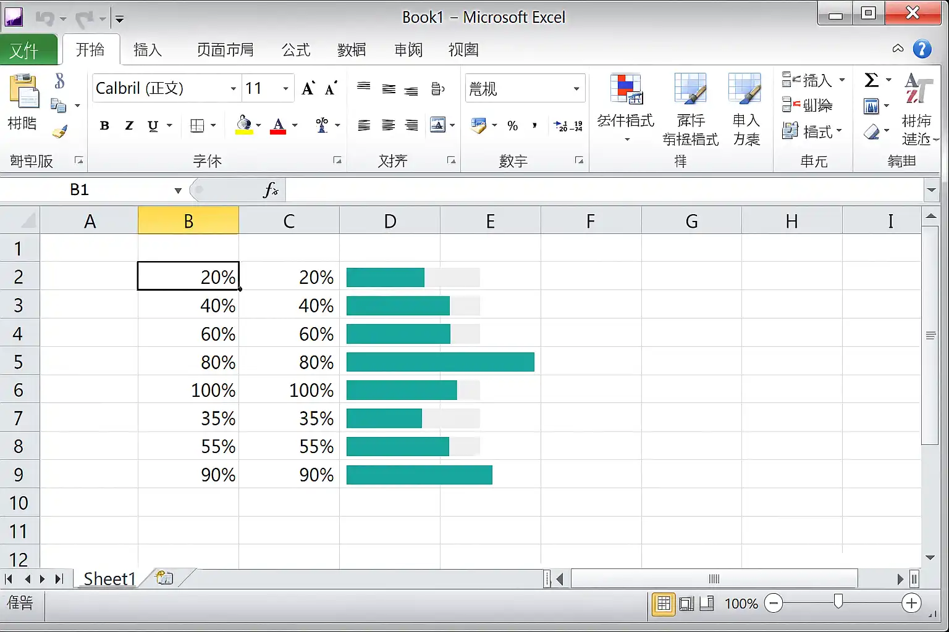The image size is (949, 632).
Task: Switch to Normal view in status bar
Action: click(664, 604)
